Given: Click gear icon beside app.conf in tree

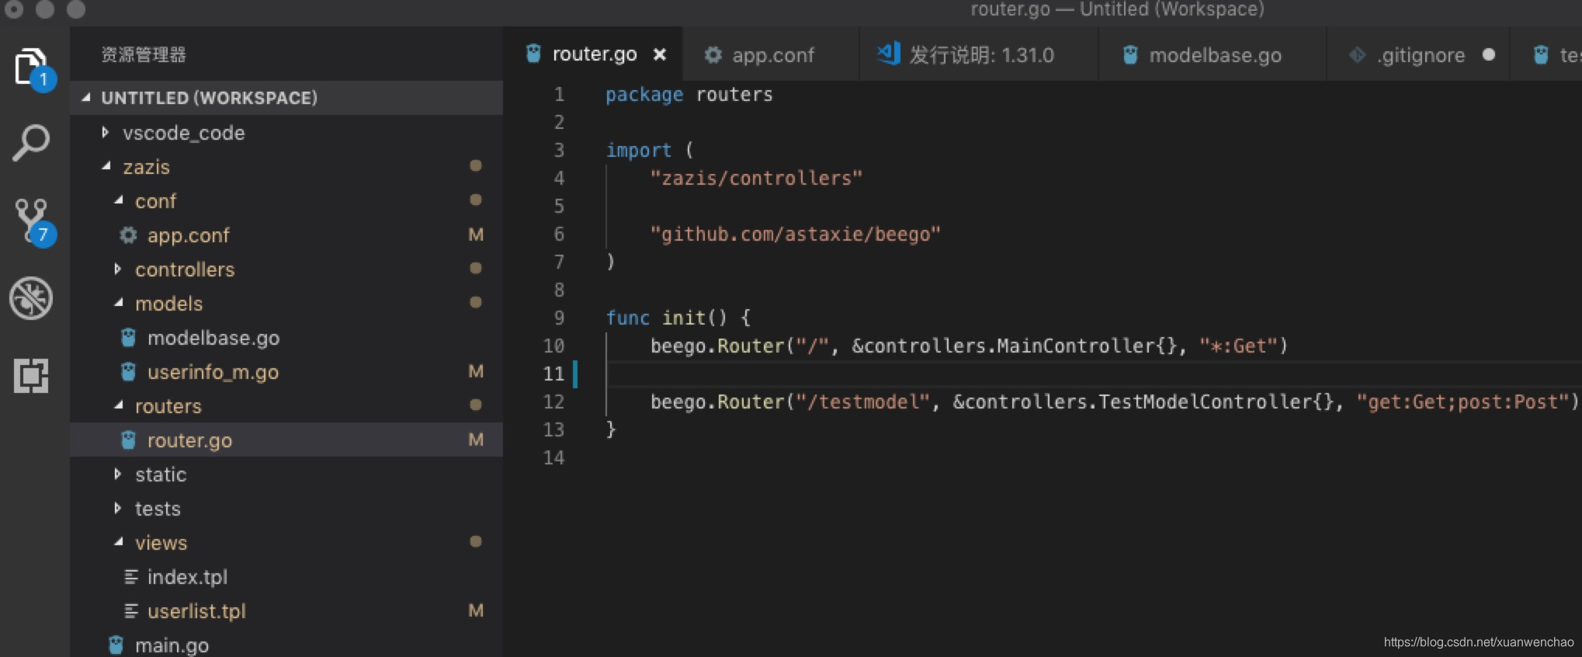Looking at the screenshot, I should [128, 235].
